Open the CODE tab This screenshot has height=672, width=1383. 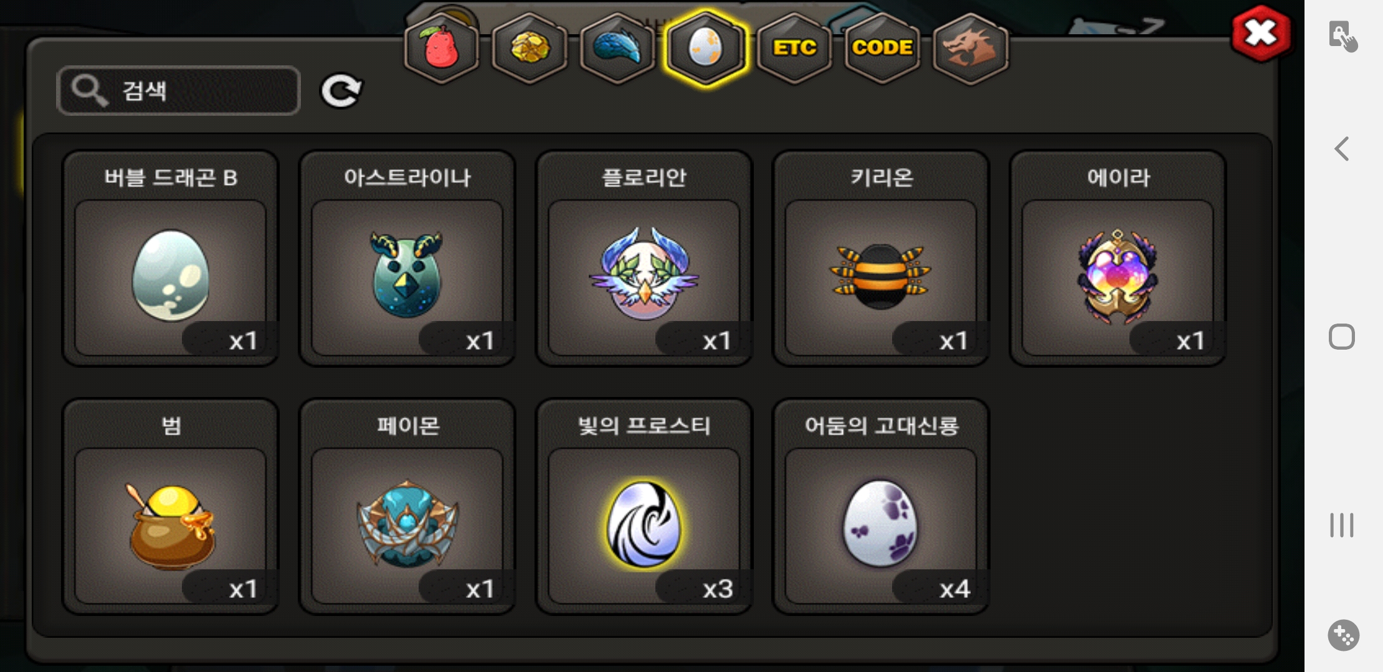[x=882, y=48]
